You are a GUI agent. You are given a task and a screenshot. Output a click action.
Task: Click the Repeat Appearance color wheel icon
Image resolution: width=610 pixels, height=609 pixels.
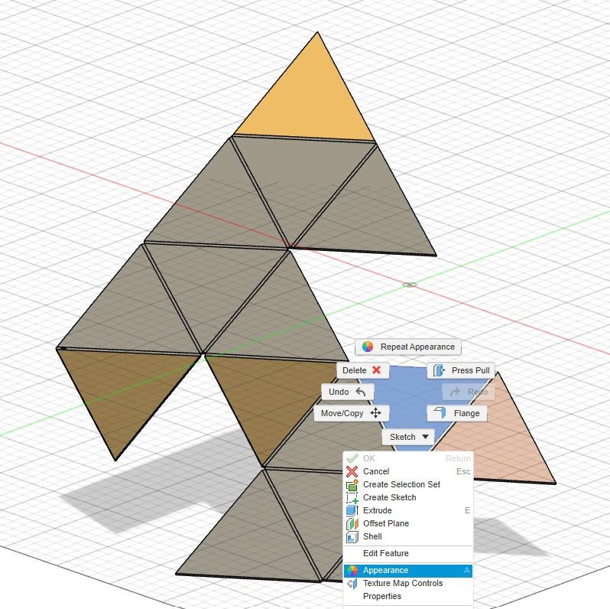point(368,347)
